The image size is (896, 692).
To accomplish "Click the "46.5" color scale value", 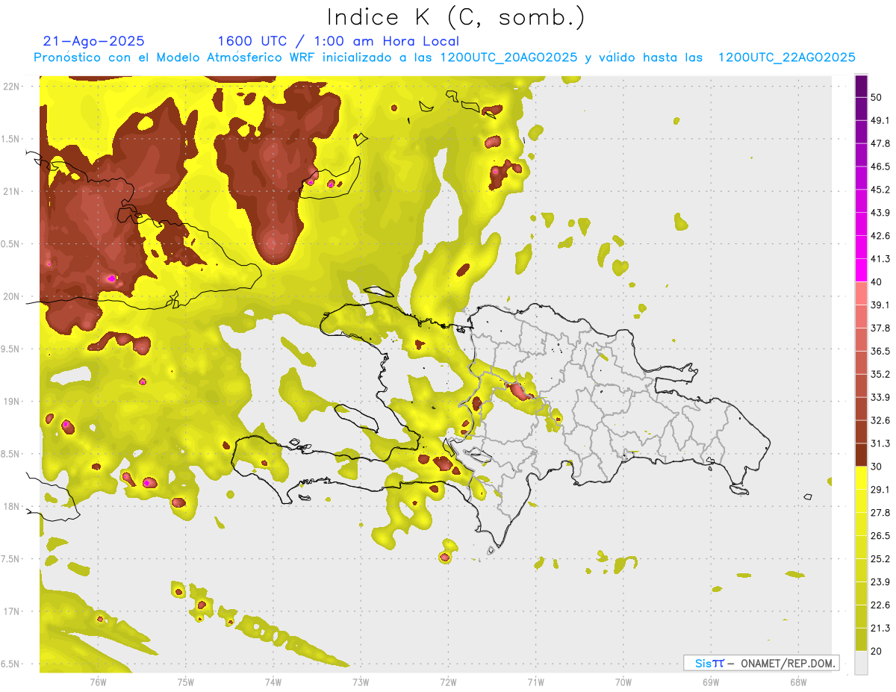I will click(x=880, y=166).
